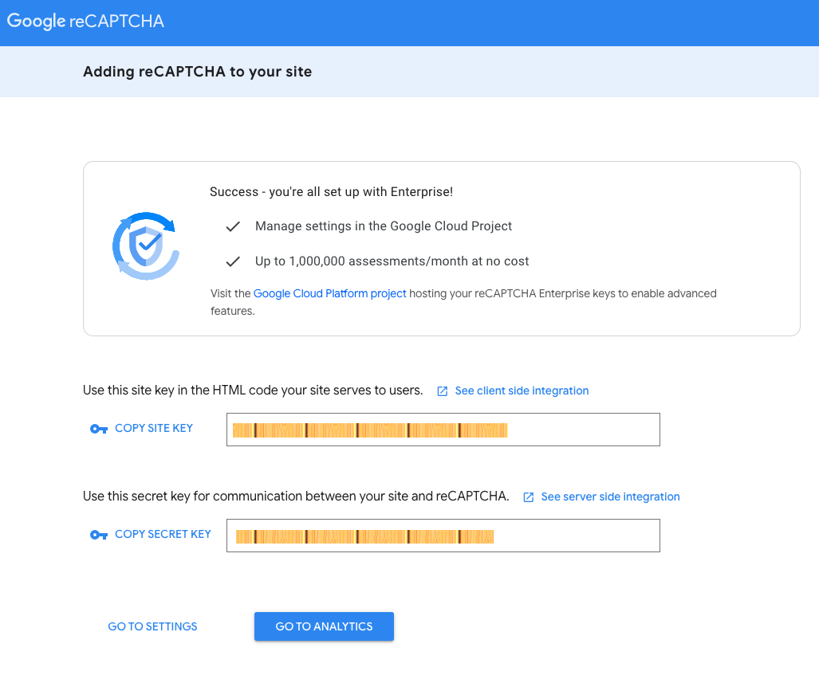Open See server side integration link
The height and width of the screenshot is (683, 819).
[610, 497]
